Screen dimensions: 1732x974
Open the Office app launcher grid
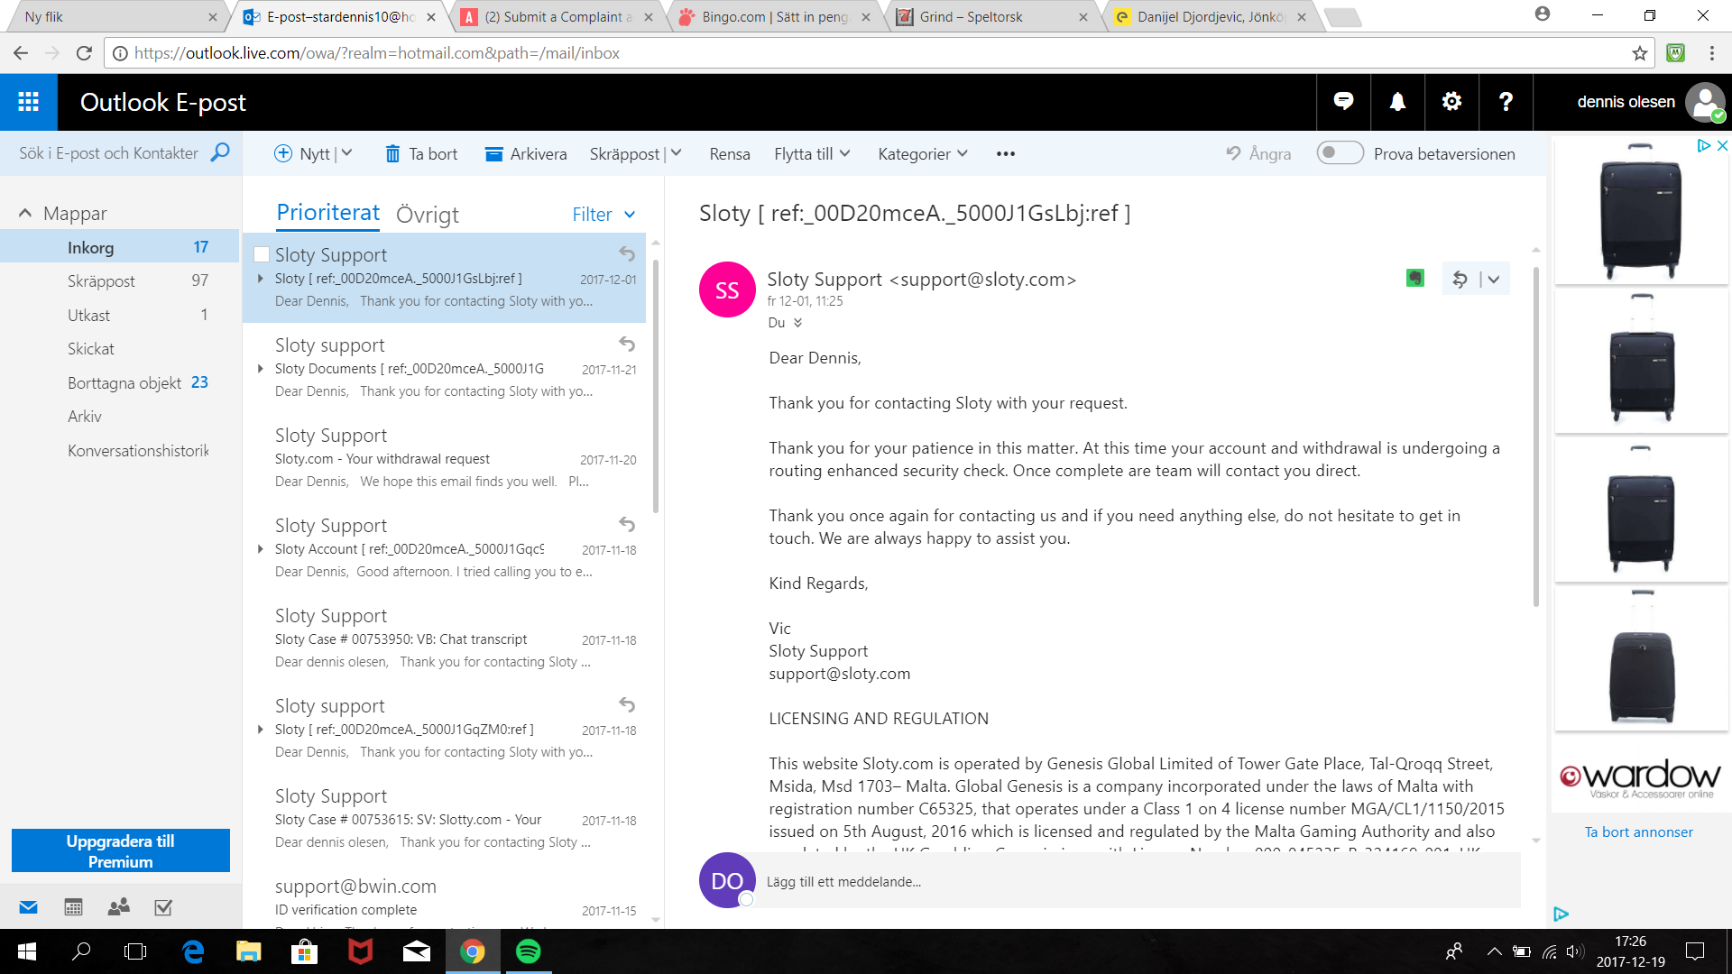pos(28,102)
